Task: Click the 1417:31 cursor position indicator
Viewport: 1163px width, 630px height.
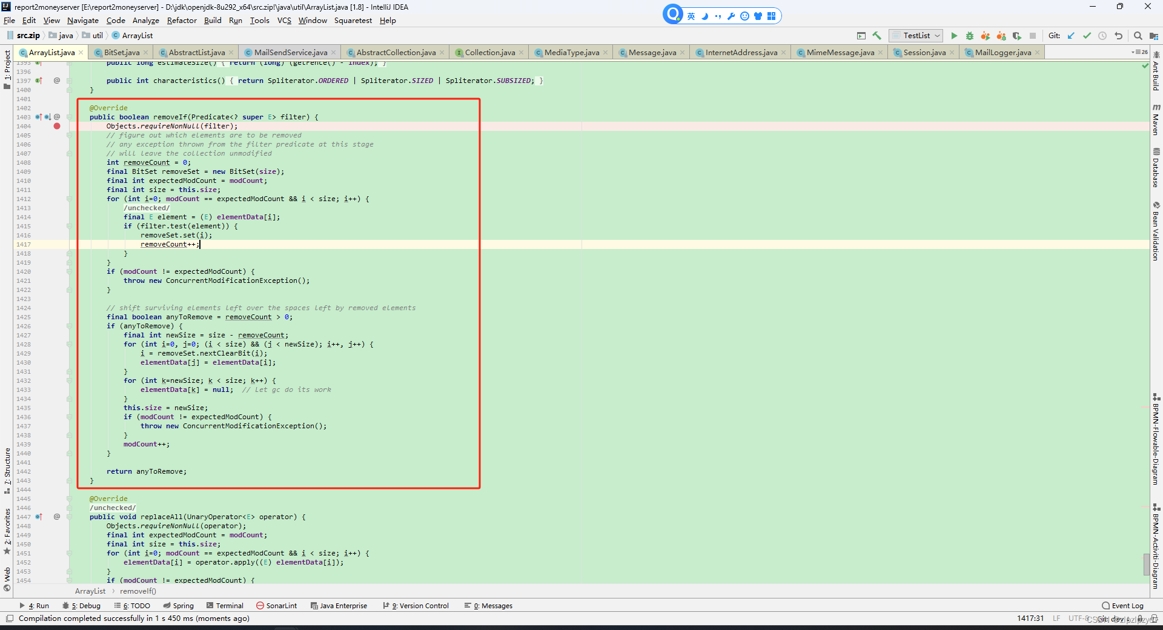Action: (1030, 618)
